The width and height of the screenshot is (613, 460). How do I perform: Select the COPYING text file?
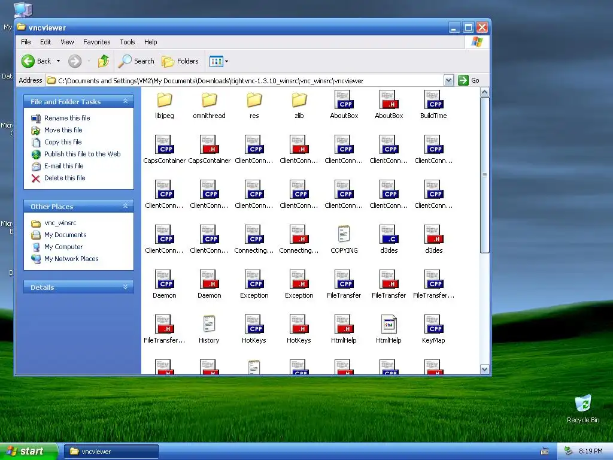click(x=344, y=240)
